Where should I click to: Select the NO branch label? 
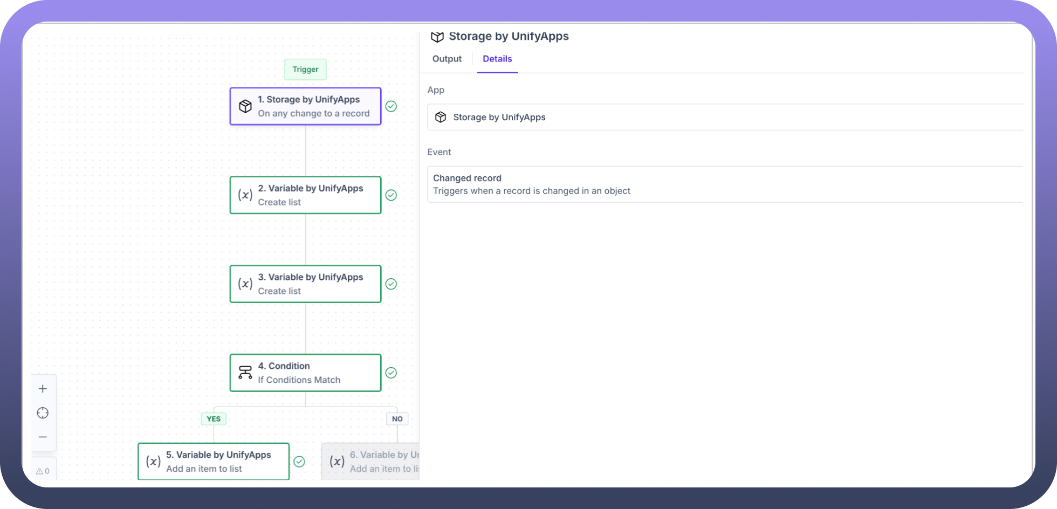(397, 419)
